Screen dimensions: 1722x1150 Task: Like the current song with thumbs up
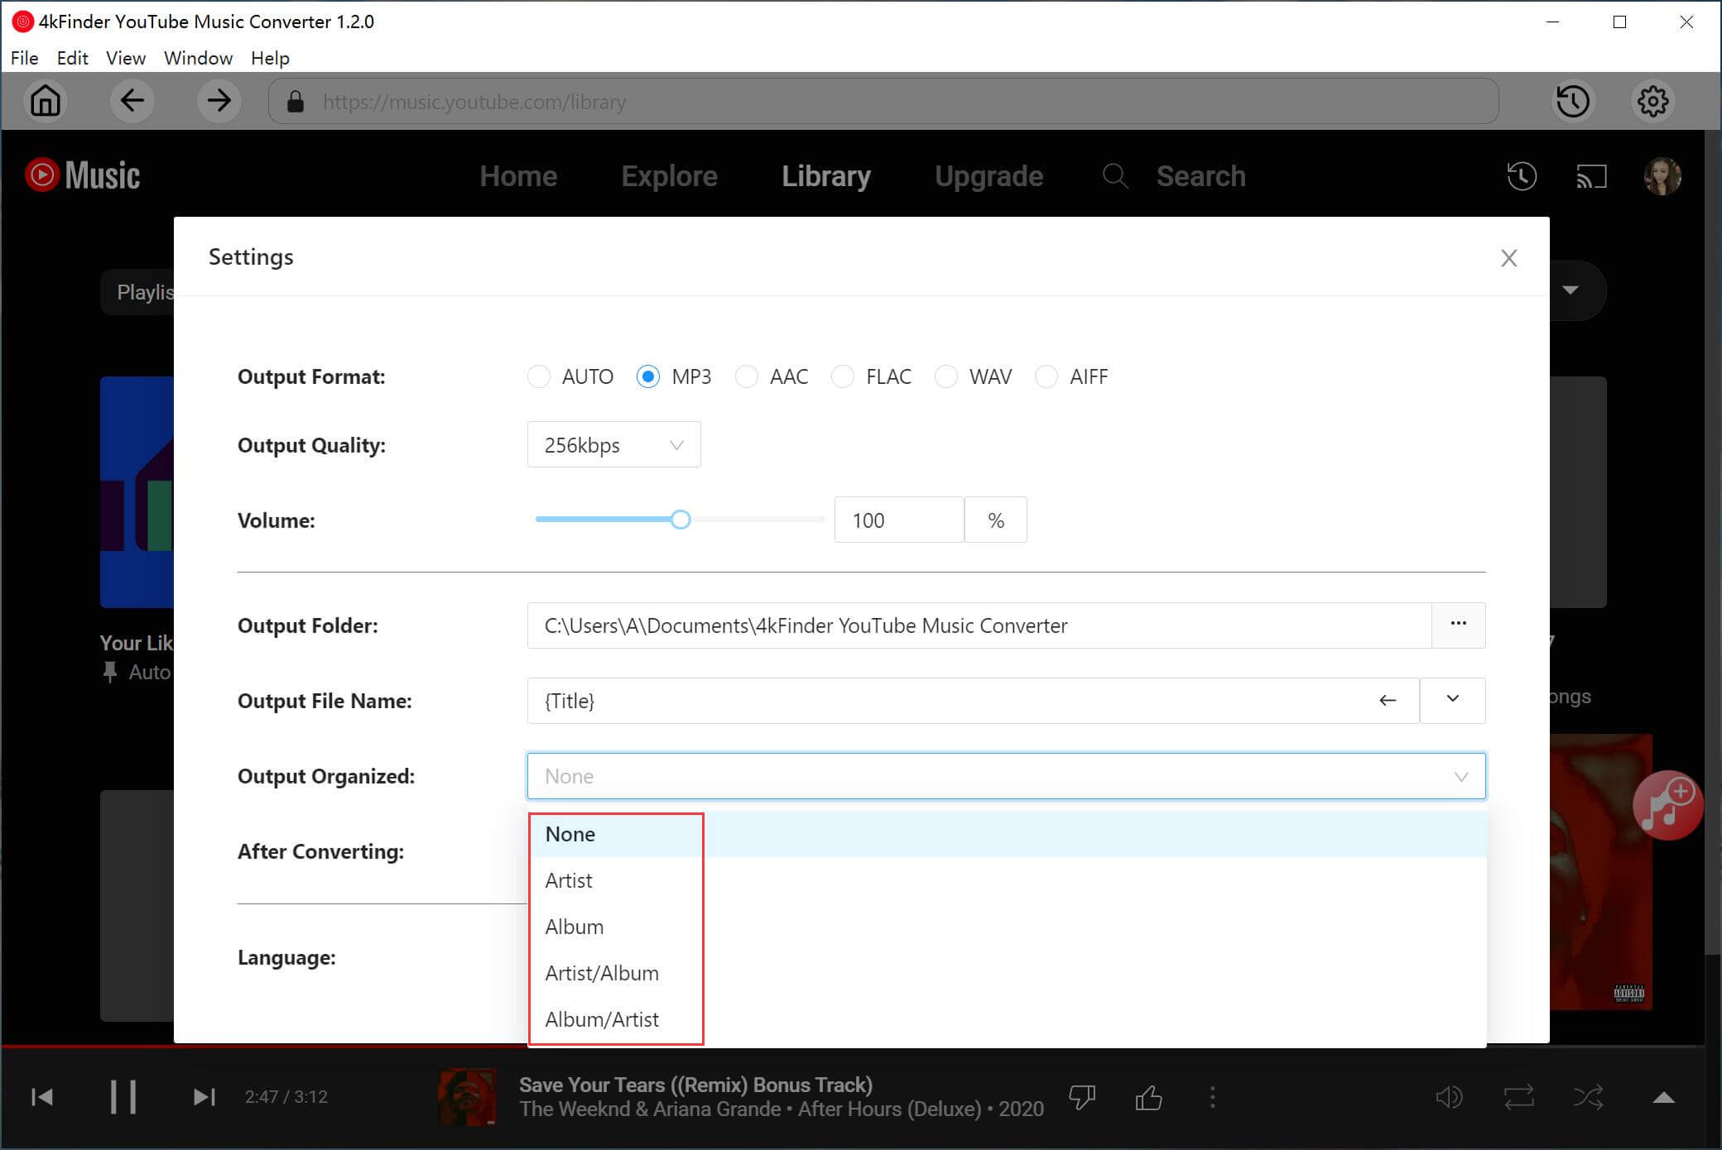pyautogui.click(x=1147, y=1096)
